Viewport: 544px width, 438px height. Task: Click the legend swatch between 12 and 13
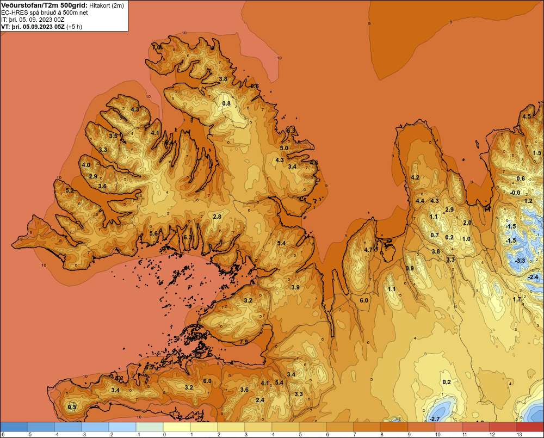[503, 427]
